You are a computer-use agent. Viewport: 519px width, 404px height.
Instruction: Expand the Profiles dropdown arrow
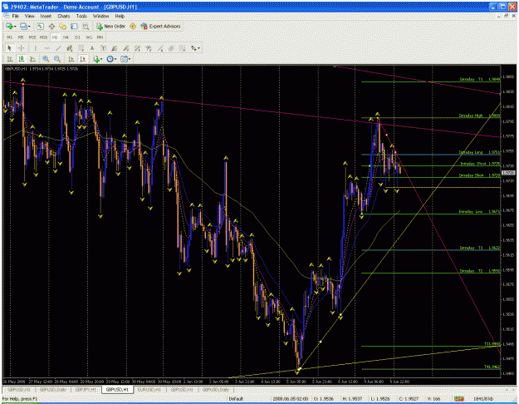tap(29, 27)
